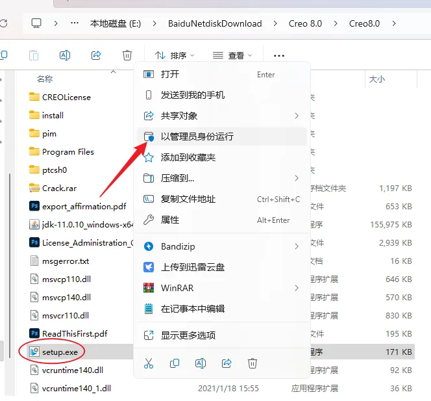Choose 复制文件地址 menu entry

coord(222,199)
